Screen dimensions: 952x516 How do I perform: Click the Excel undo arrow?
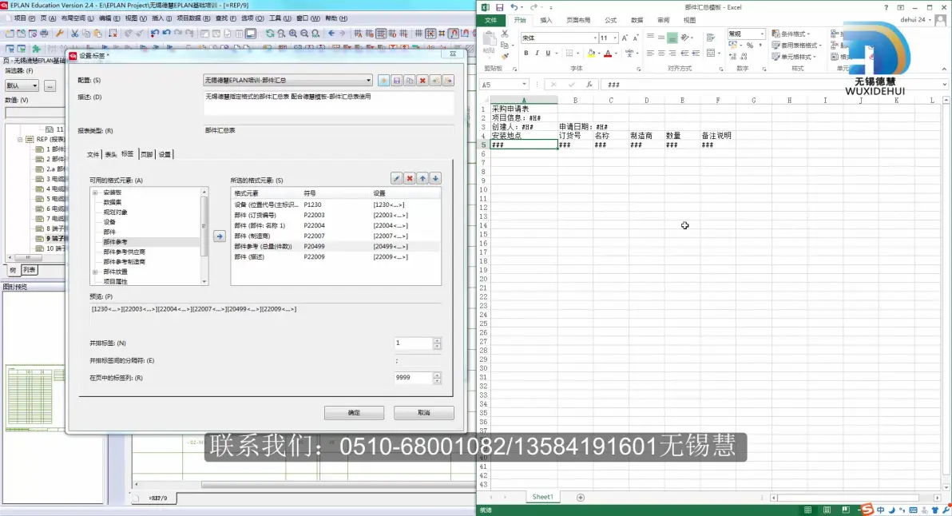514,7
